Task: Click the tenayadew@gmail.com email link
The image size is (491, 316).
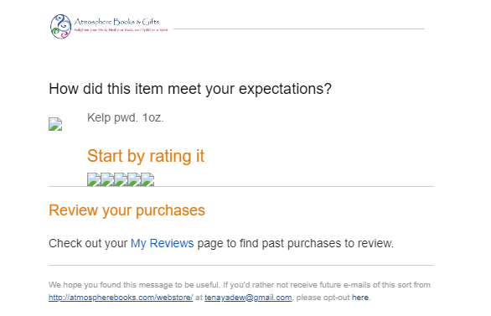Action: click(248, 298)
